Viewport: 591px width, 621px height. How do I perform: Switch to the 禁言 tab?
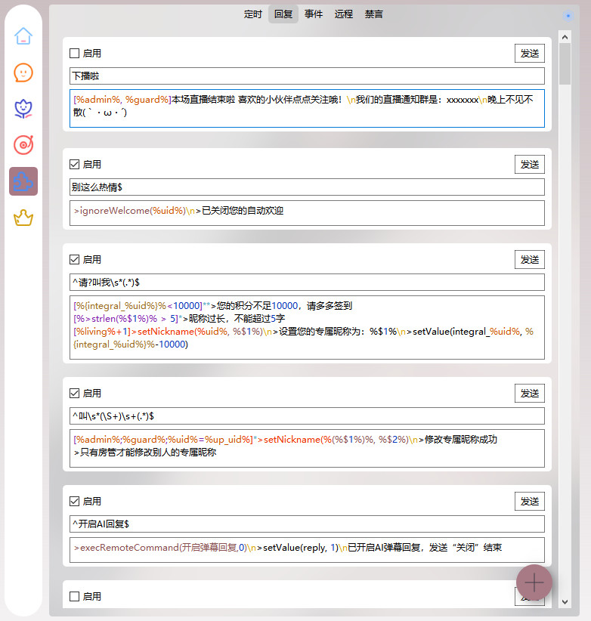[x=373, y=14]
